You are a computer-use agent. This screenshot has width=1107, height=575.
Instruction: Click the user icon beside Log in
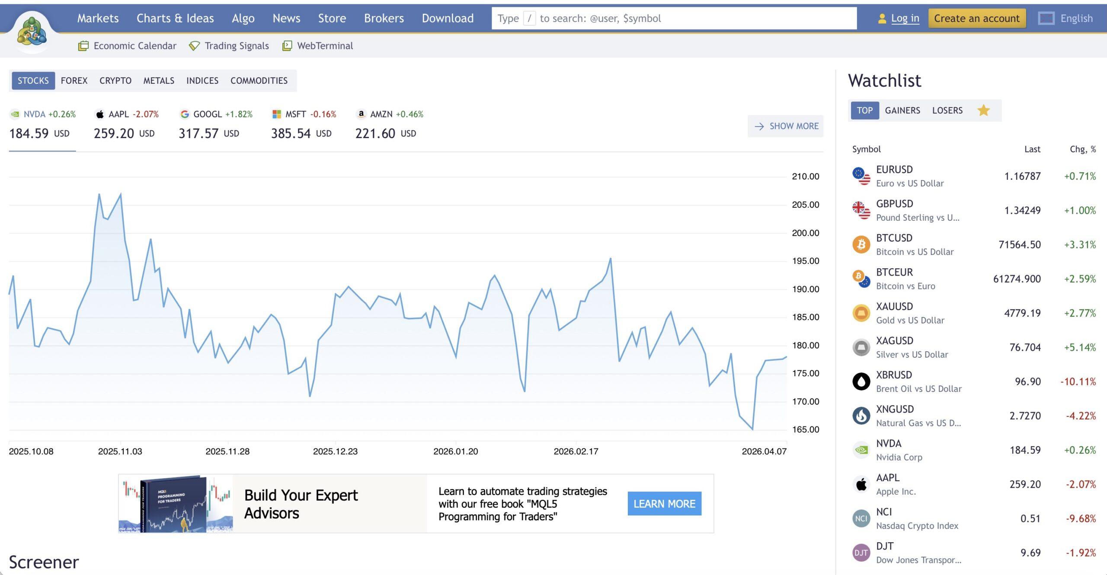[x=882, y=19]
